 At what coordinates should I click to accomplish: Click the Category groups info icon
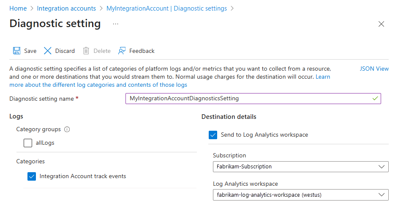tap(67, 129)
